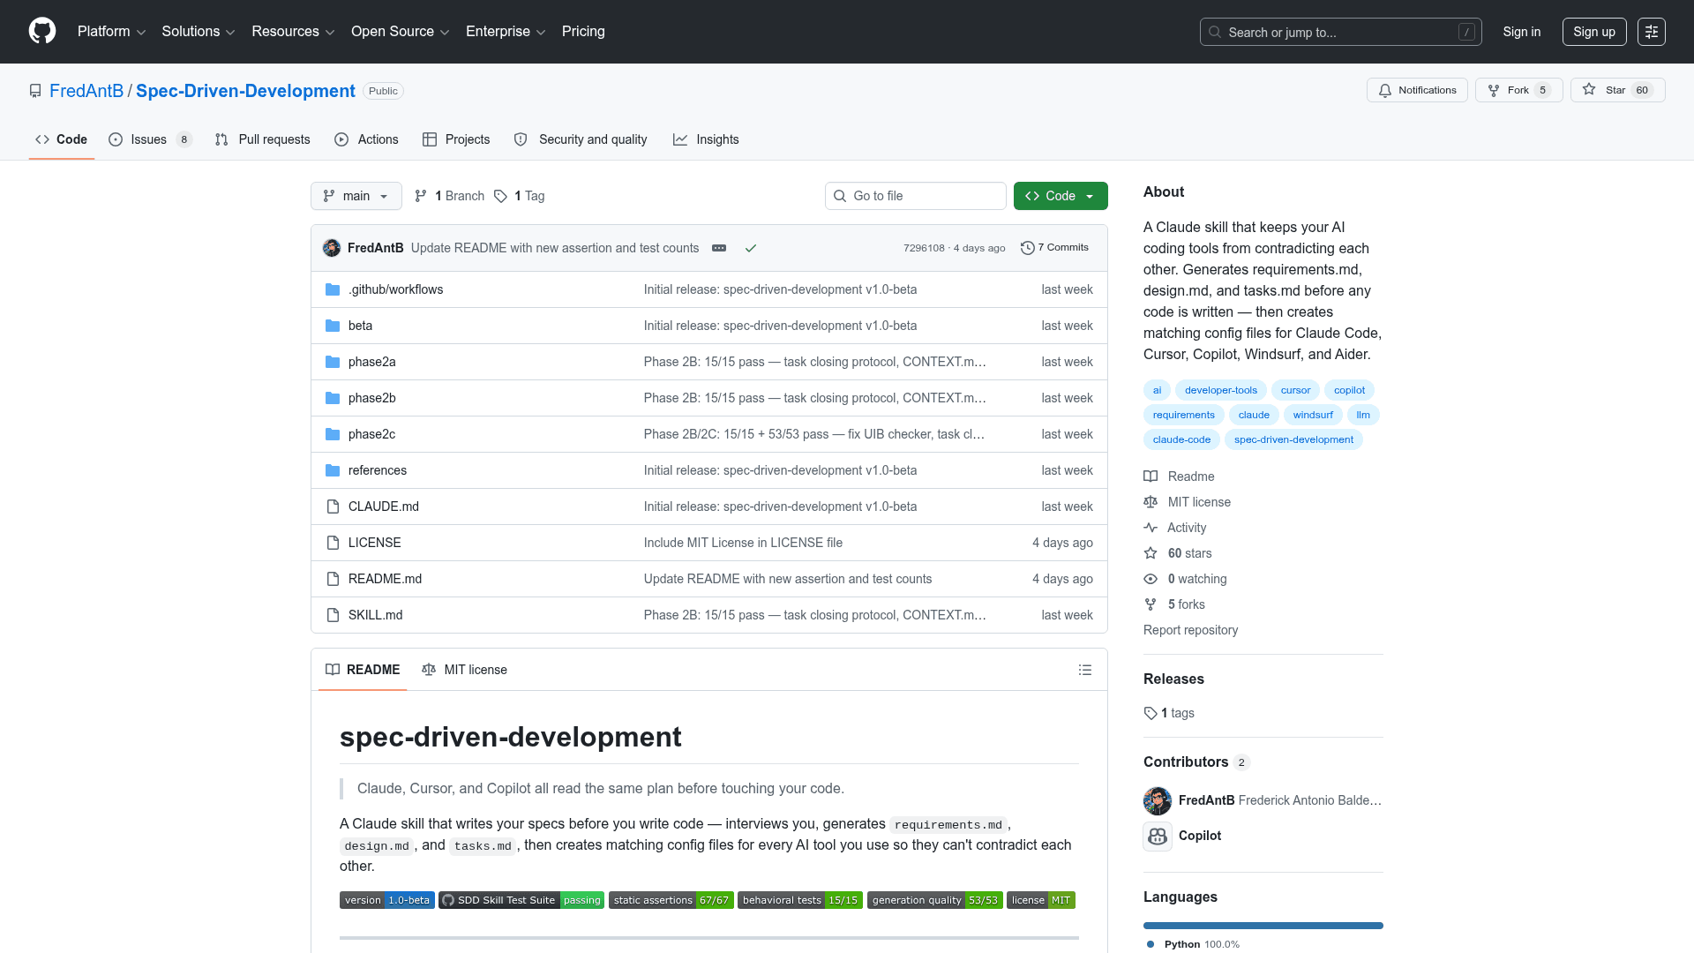This screenshot has height=953, width=1694.
Task: Expand the Resources menu
Action: pyautogui.click(x=293, y=32)
